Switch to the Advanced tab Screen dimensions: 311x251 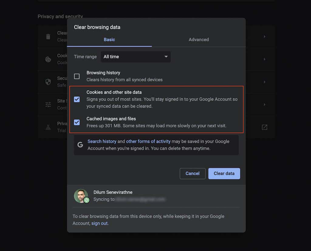coord(199,40)
